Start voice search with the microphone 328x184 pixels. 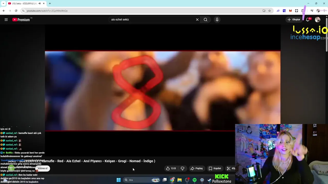pyautogui.click(x=217, y=20)
